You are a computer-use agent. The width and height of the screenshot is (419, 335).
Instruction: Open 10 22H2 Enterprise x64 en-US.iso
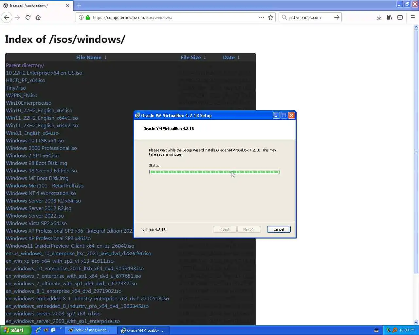(44, 73)
